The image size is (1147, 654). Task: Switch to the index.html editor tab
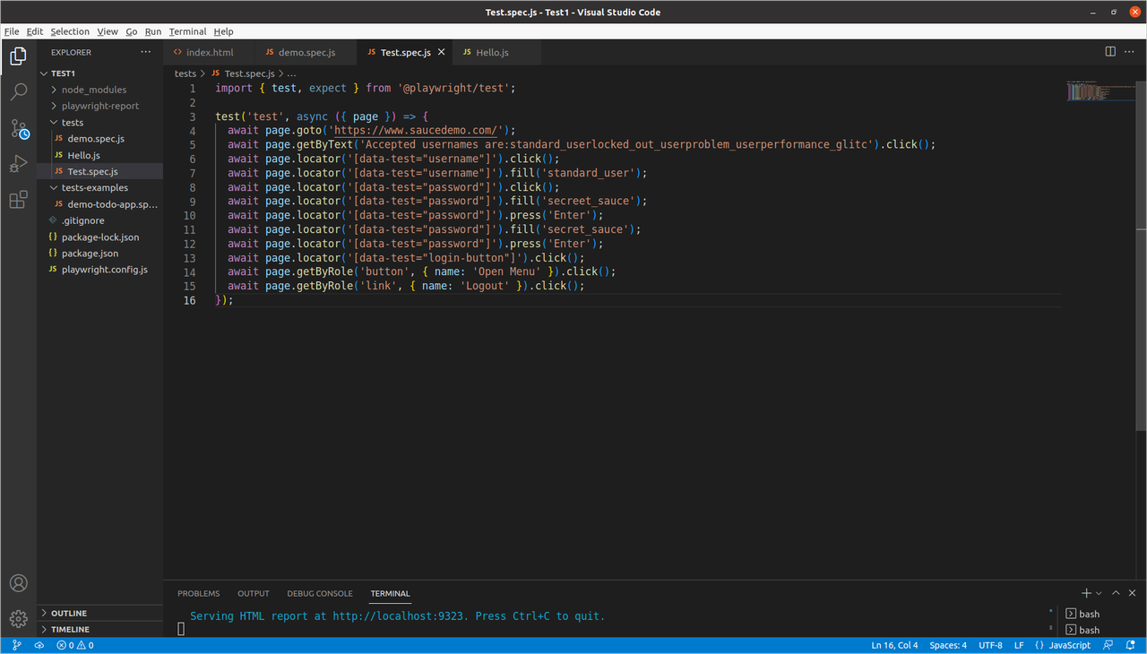point(209,53)
